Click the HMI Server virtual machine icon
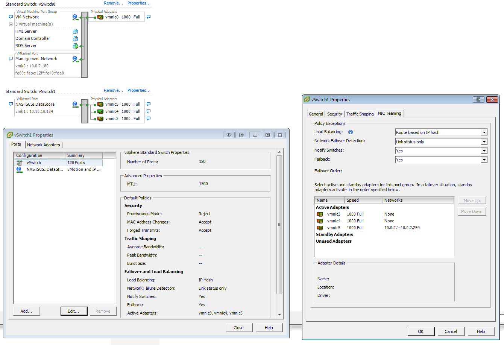504x345 pixels. [x=75, y=32]
